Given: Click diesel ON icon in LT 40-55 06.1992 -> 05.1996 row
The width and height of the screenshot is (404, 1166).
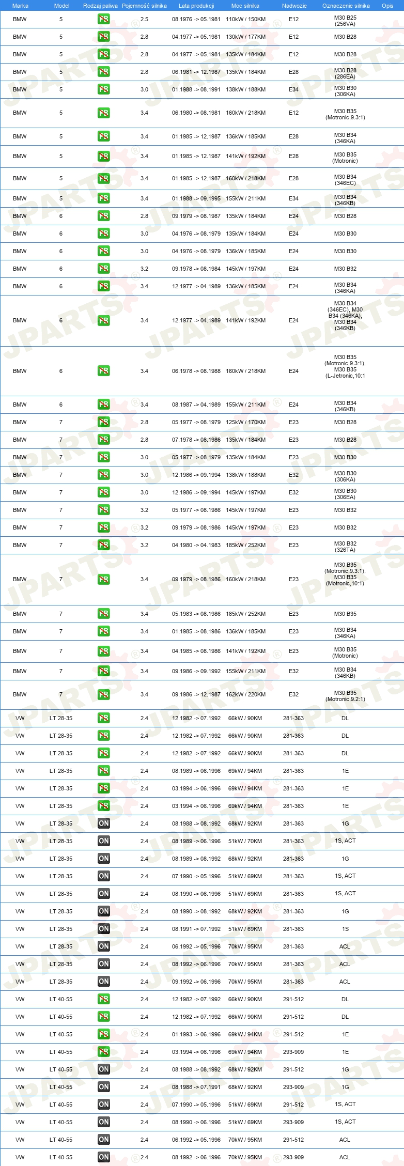Looking at the screenshot, I should (103, 1140).
